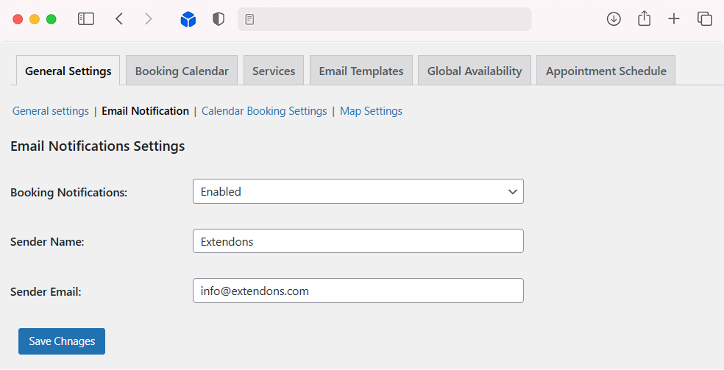Image resolution: width=724 pixels, height=370 pixels.
Task: Show tab overview icon
Action: click(704, 19)
